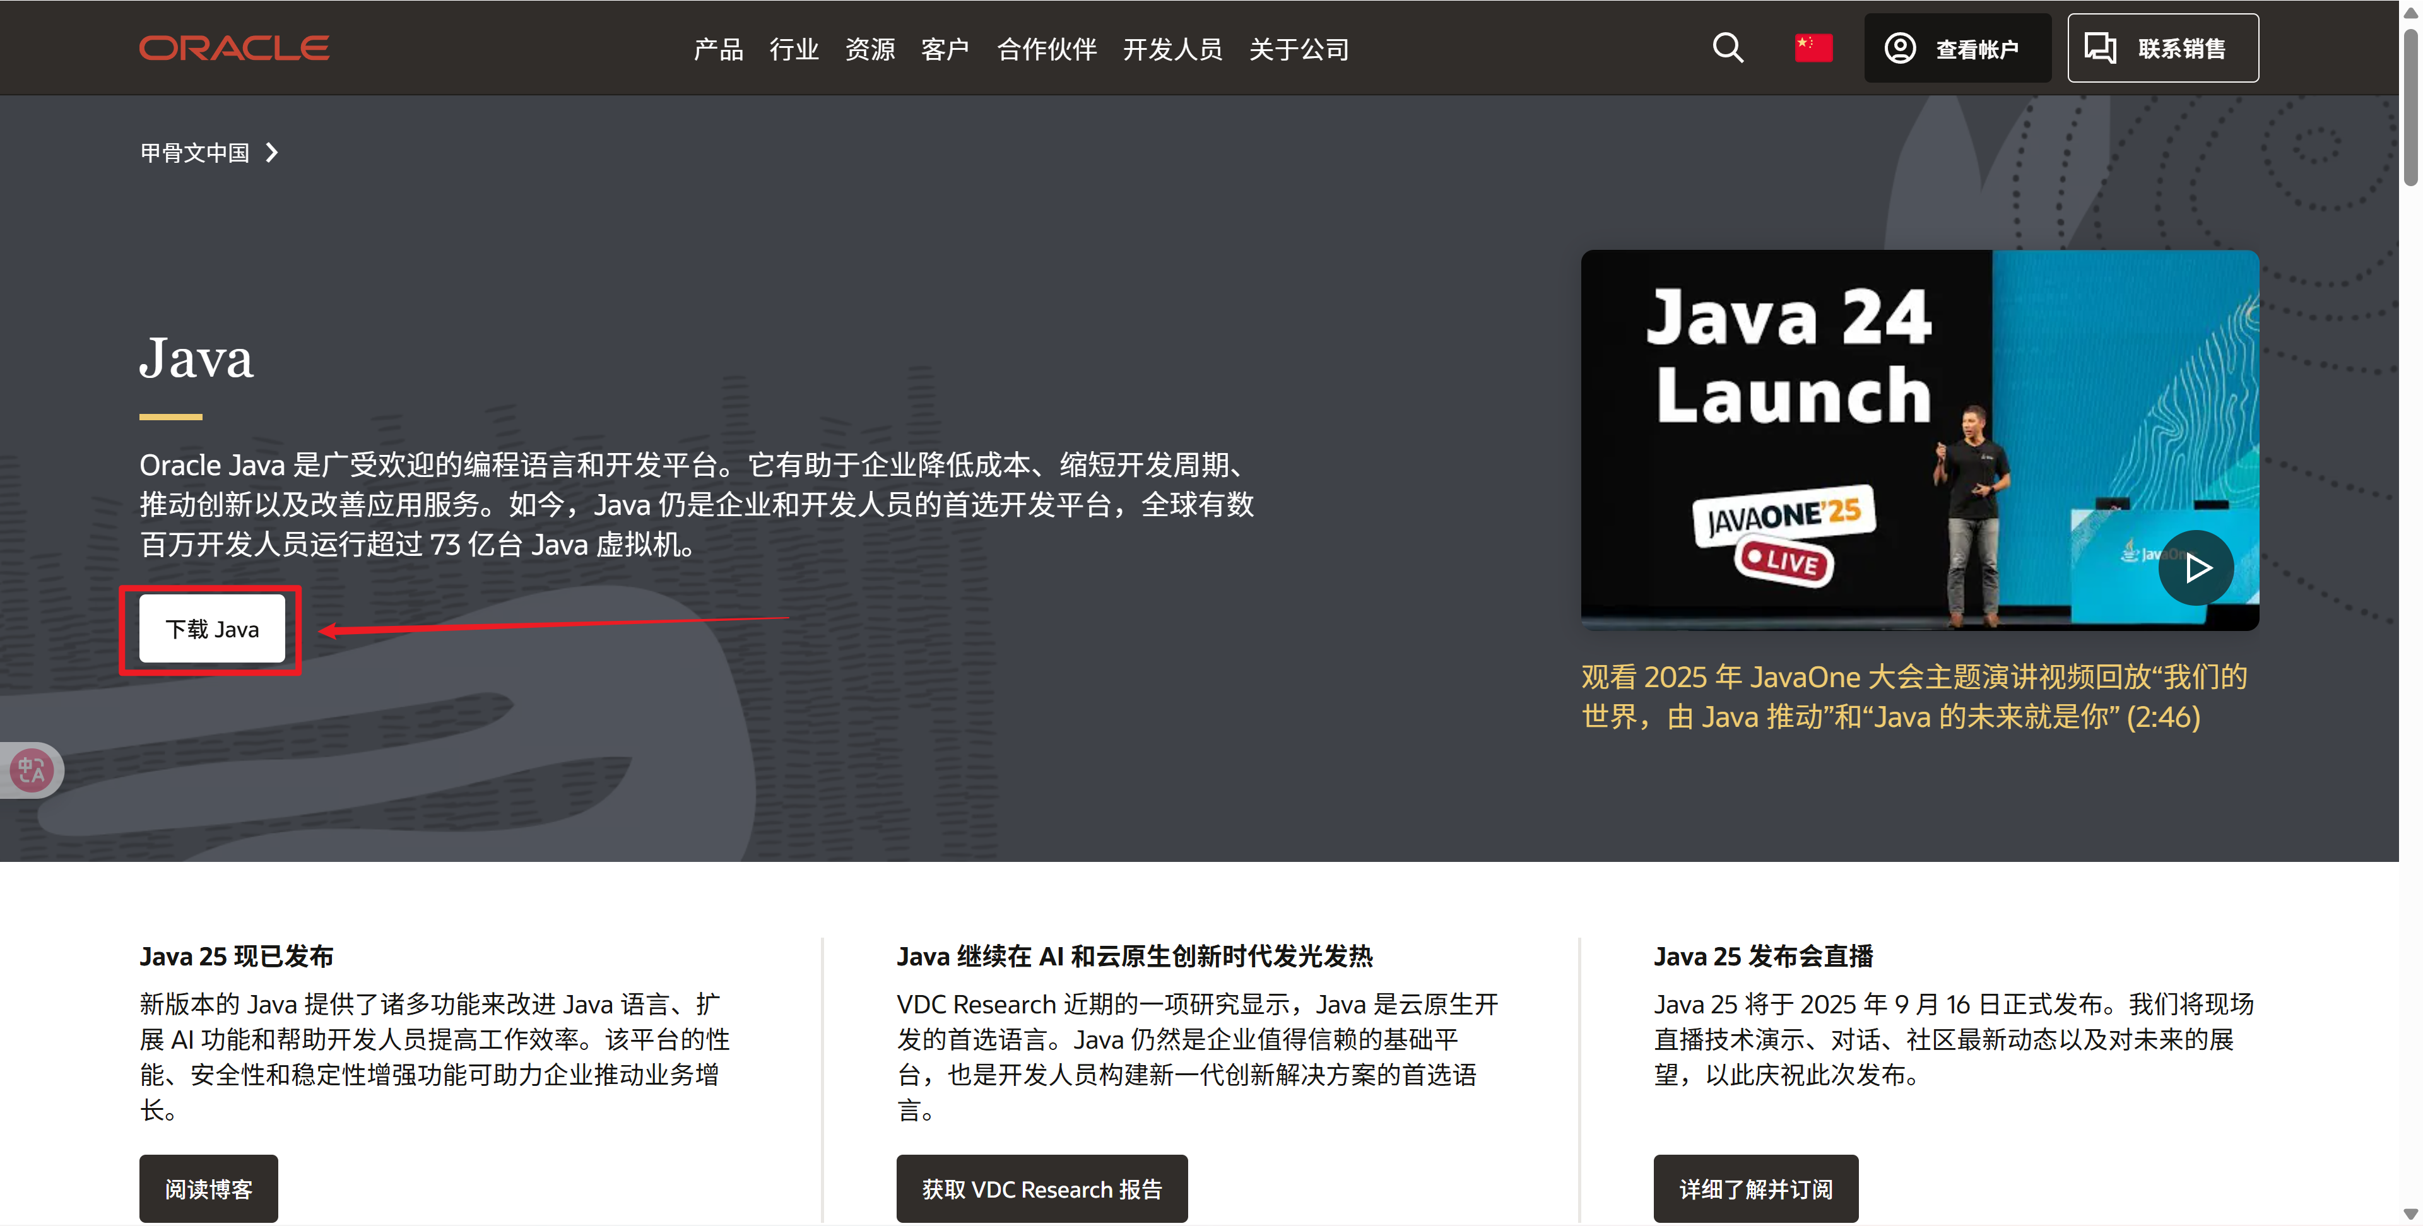The image size is (2423, 1226).
Task: Click the Oracle logo
Action: [x=234, y=48]
